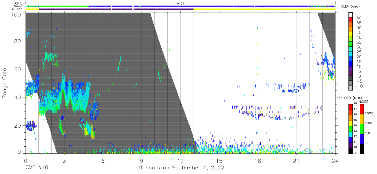Click the 40 range gate axis tick

18,97
